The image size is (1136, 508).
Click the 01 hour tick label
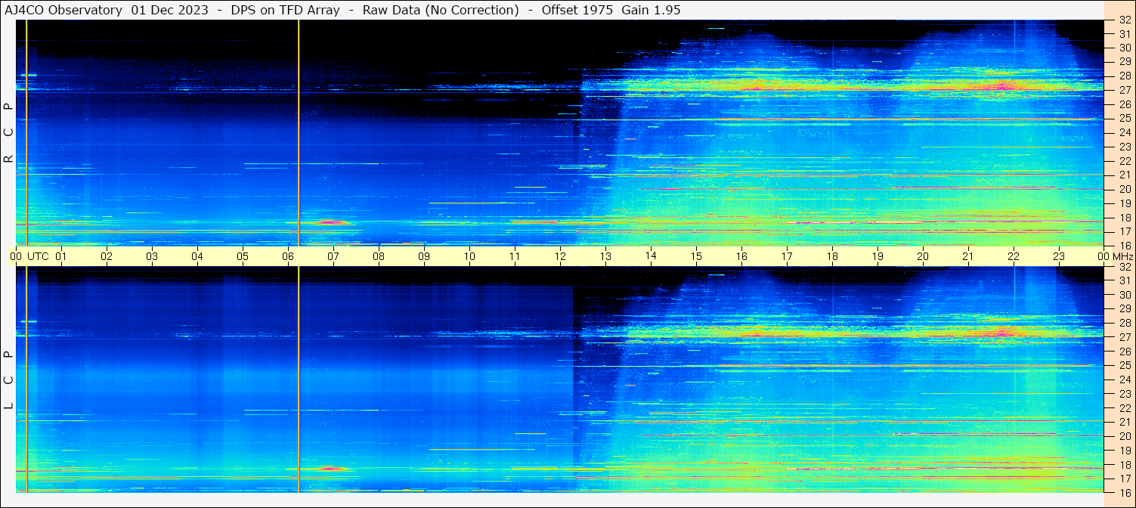click(x=61, y=256)
